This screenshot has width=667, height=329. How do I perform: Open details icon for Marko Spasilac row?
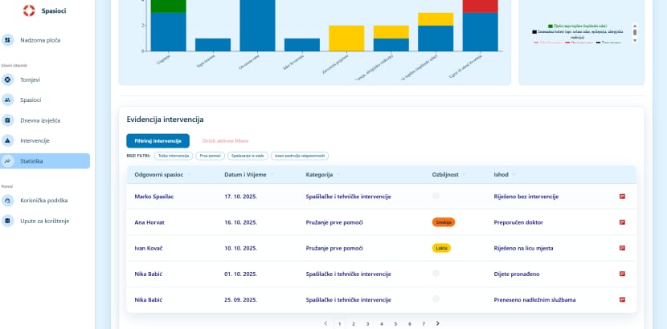(622, 197)
